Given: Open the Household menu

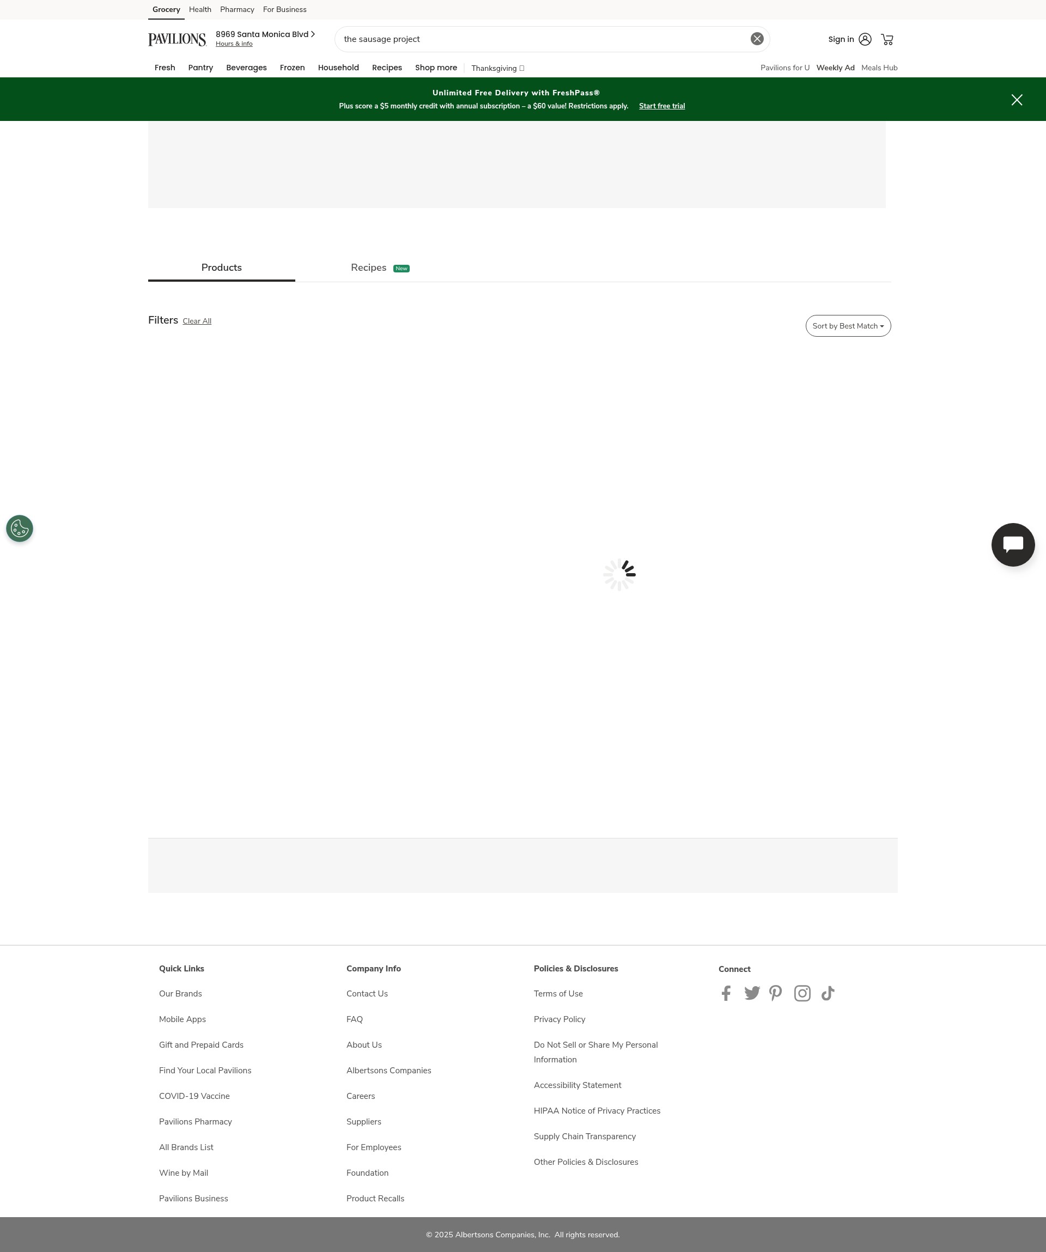Looking at the screenshot, I should 338,68.
